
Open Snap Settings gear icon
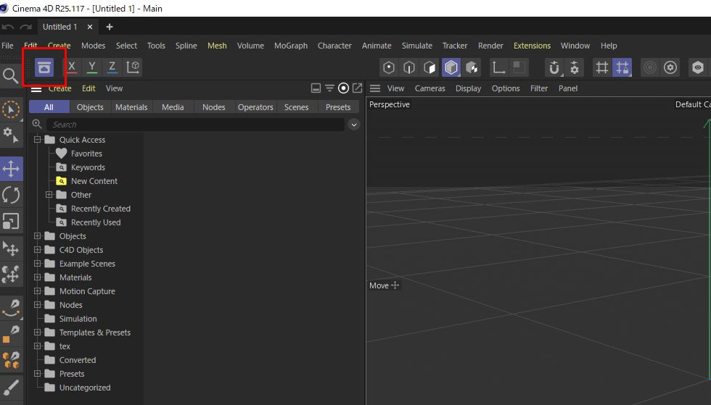point(575,67)
